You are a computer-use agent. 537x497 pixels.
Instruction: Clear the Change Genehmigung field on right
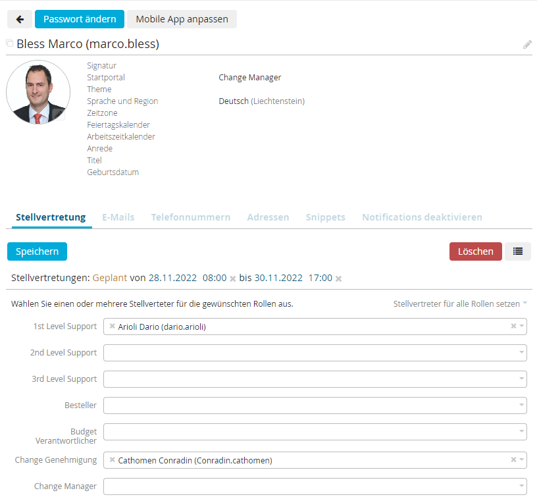(x=513, y=460)
